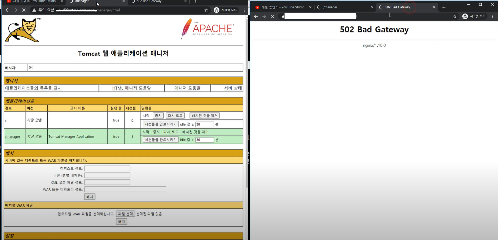Open incognito profile badge in the left window

pyautogui.click(x=225, y=10)
